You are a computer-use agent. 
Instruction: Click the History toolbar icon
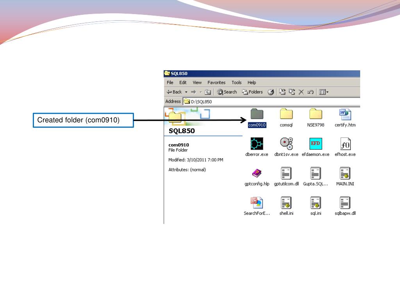(x=271, y=92)
